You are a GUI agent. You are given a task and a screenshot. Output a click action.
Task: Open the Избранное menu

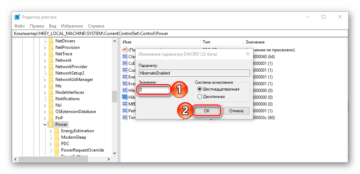72,26
